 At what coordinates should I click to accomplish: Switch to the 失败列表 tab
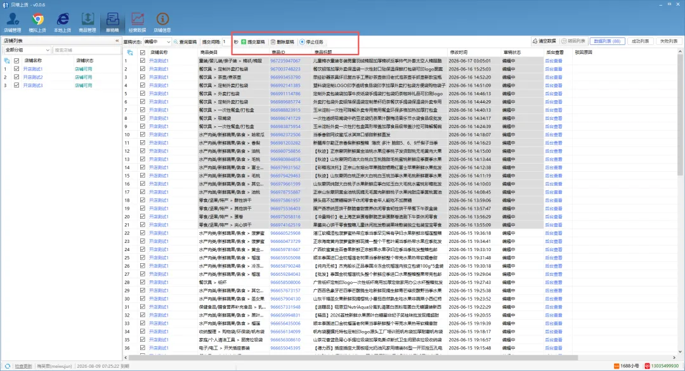(669, 41)
